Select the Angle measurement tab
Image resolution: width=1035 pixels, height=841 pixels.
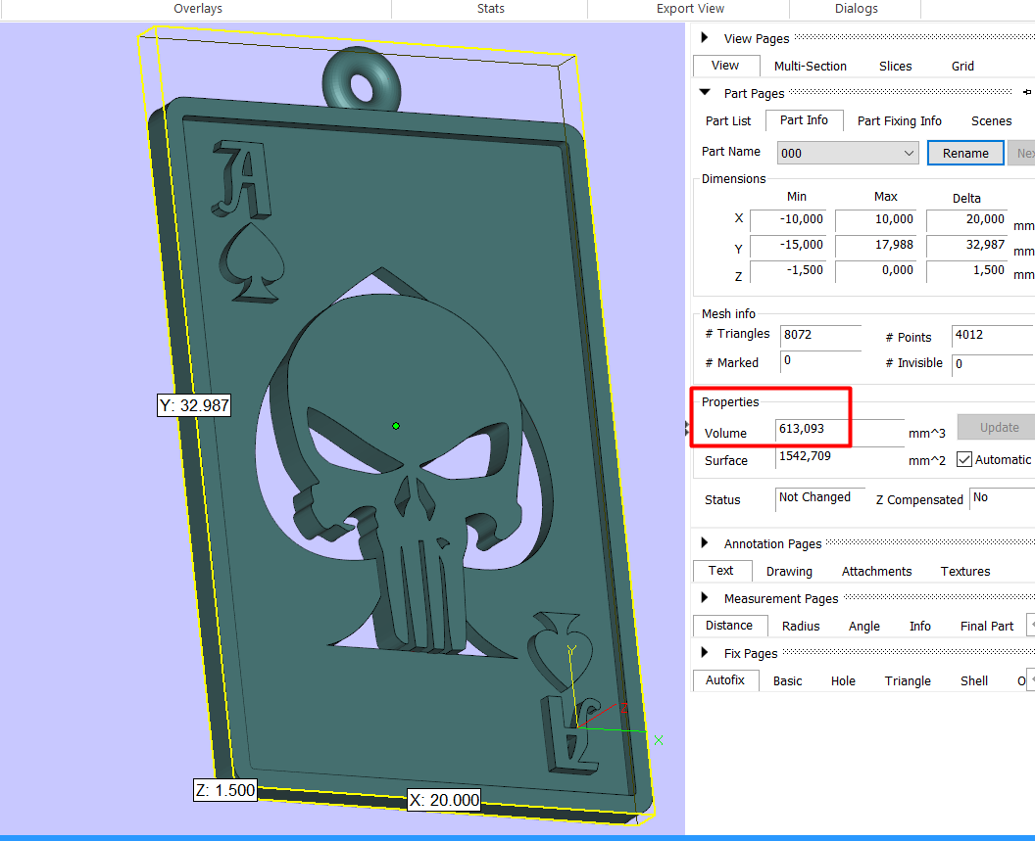[864, 626]
